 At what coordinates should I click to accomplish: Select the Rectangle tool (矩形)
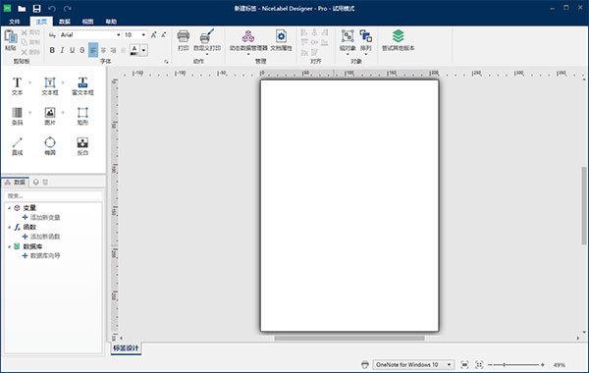coord(82,116)
